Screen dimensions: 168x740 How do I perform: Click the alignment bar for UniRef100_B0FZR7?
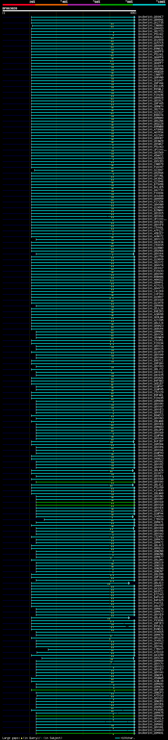(83, 441)
